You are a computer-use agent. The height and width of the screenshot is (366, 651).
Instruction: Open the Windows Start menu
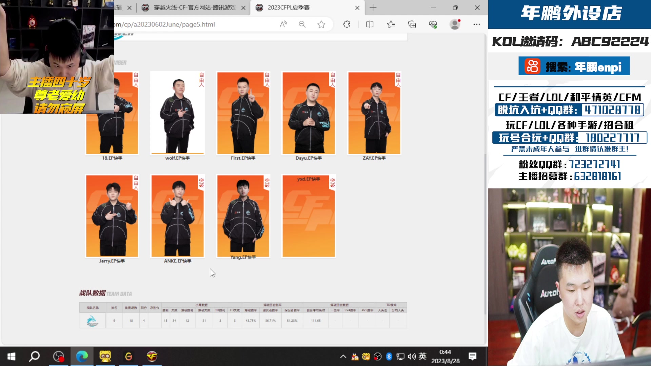11,357
